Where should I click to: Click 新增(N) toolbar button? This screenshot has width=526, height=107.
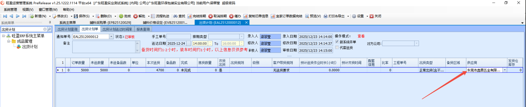coord(38,16)
